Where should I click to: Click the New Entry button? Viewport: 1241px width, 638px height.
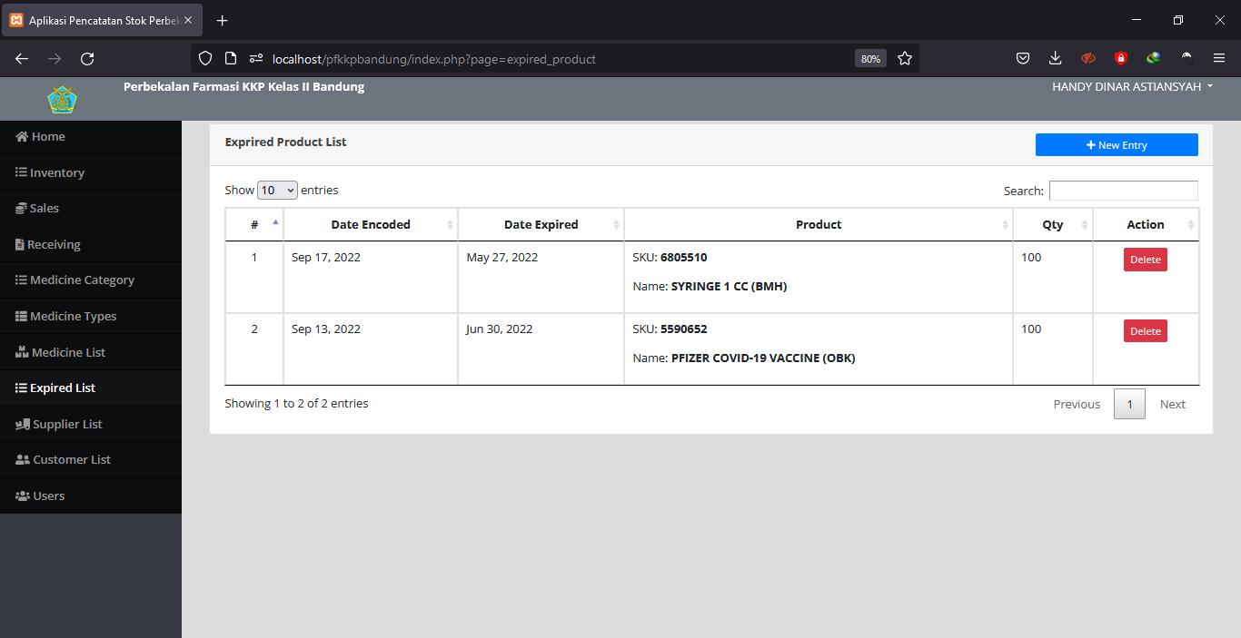[1117, 145]
